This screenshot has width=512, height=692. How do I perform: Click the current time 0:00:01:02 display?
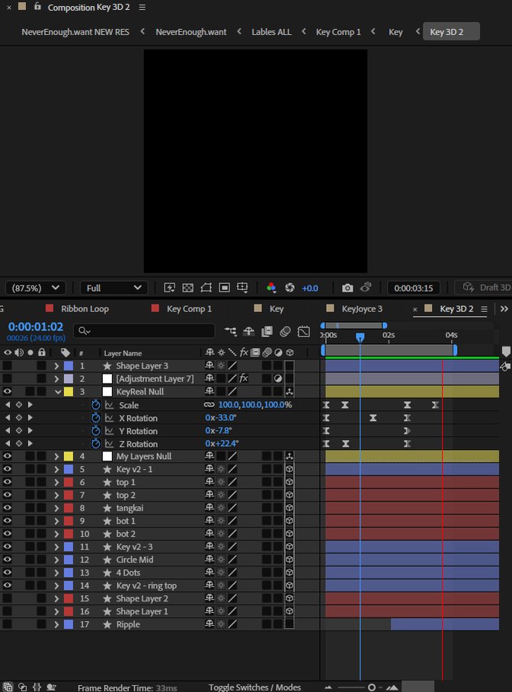pyautogui.click(x=35, y=327)
